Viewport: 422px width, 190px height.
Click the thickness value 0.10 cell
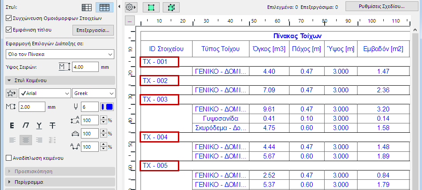tap(307, 119)
